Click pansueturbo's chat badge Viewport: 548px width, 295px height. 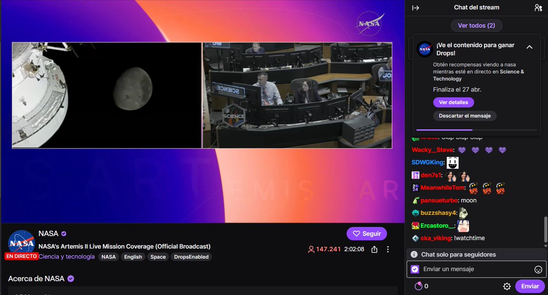pyautogui.click(x=416, y=200)
